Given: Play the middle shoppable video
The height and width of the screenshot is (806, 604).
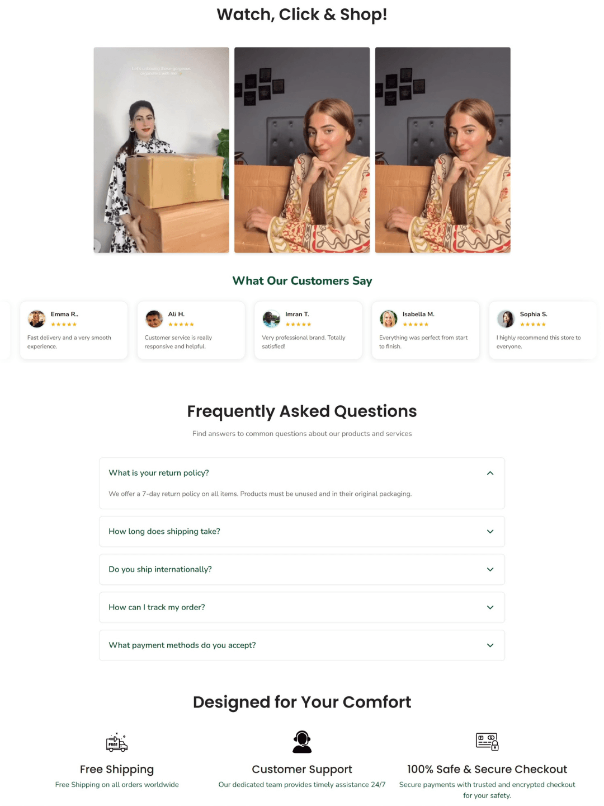Looking at the screenshot, I should tap(302, 150).
